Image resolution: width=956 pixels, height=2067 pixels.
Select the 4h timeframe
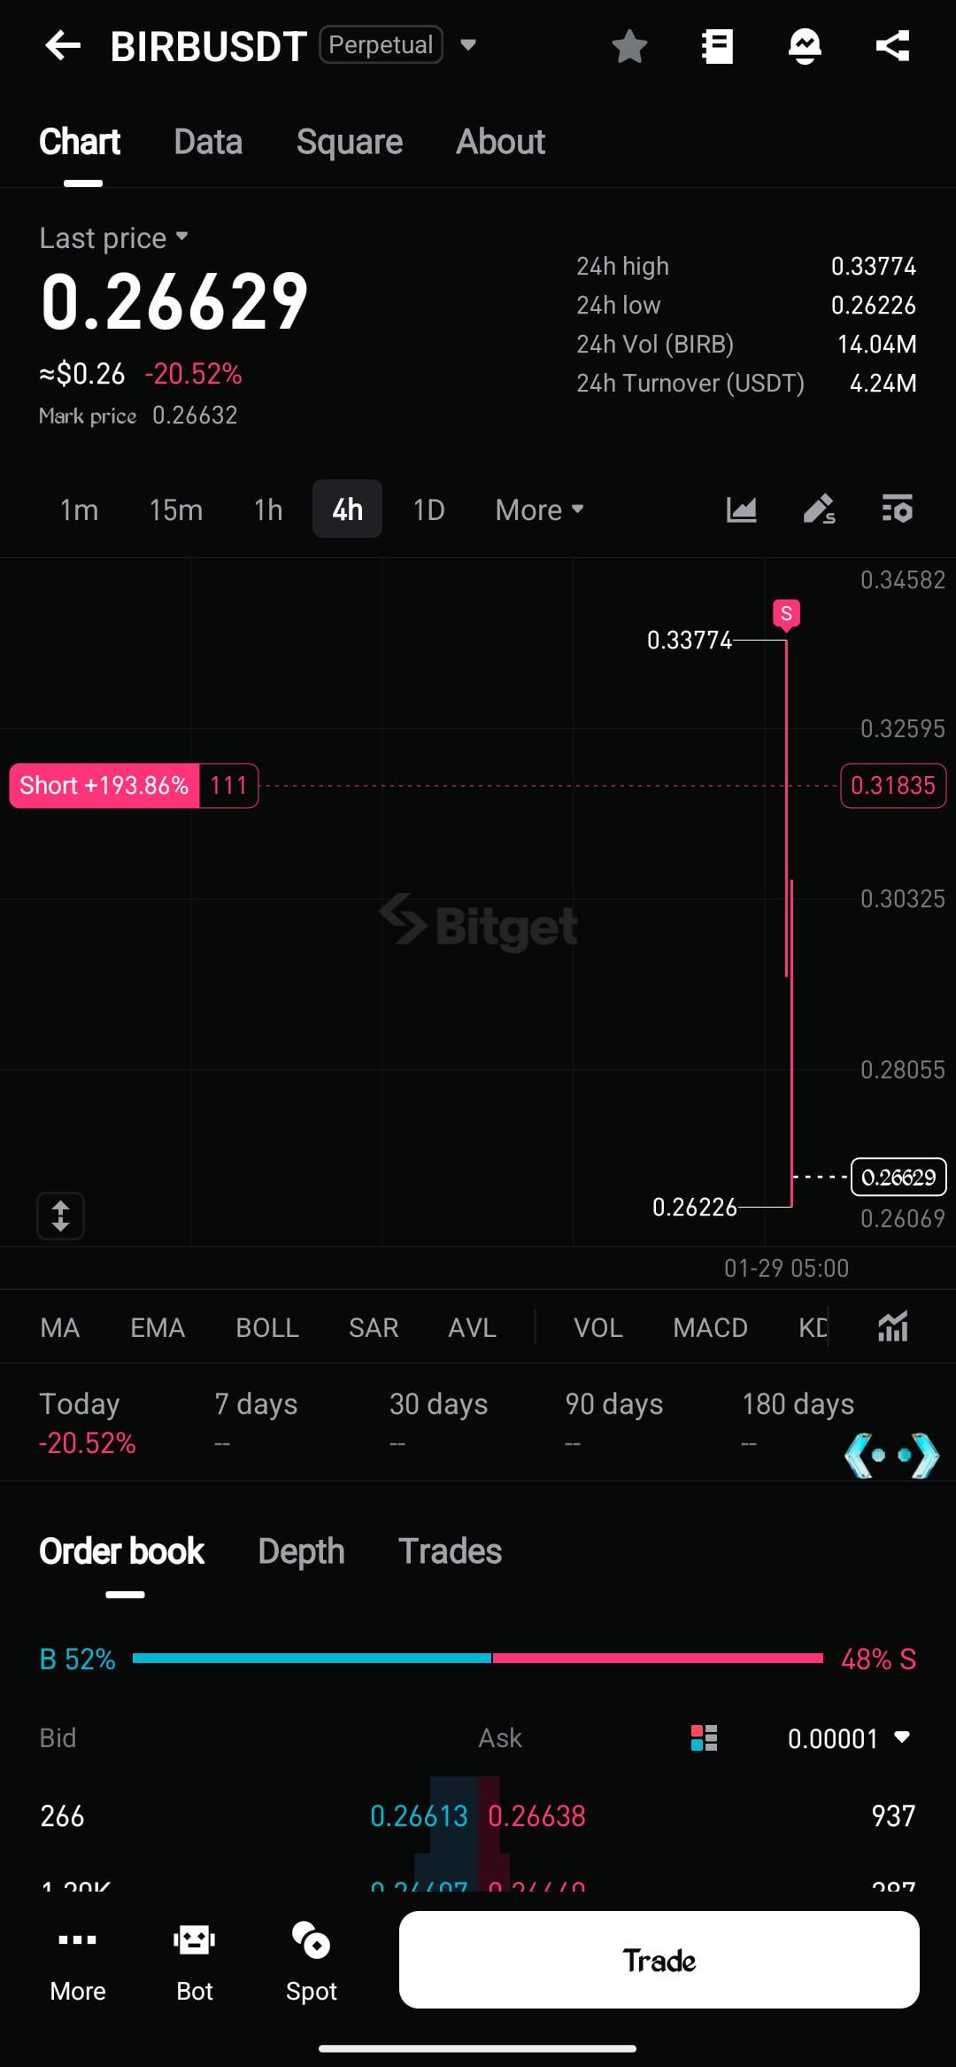pyautogui.click(x=347, y=509)
